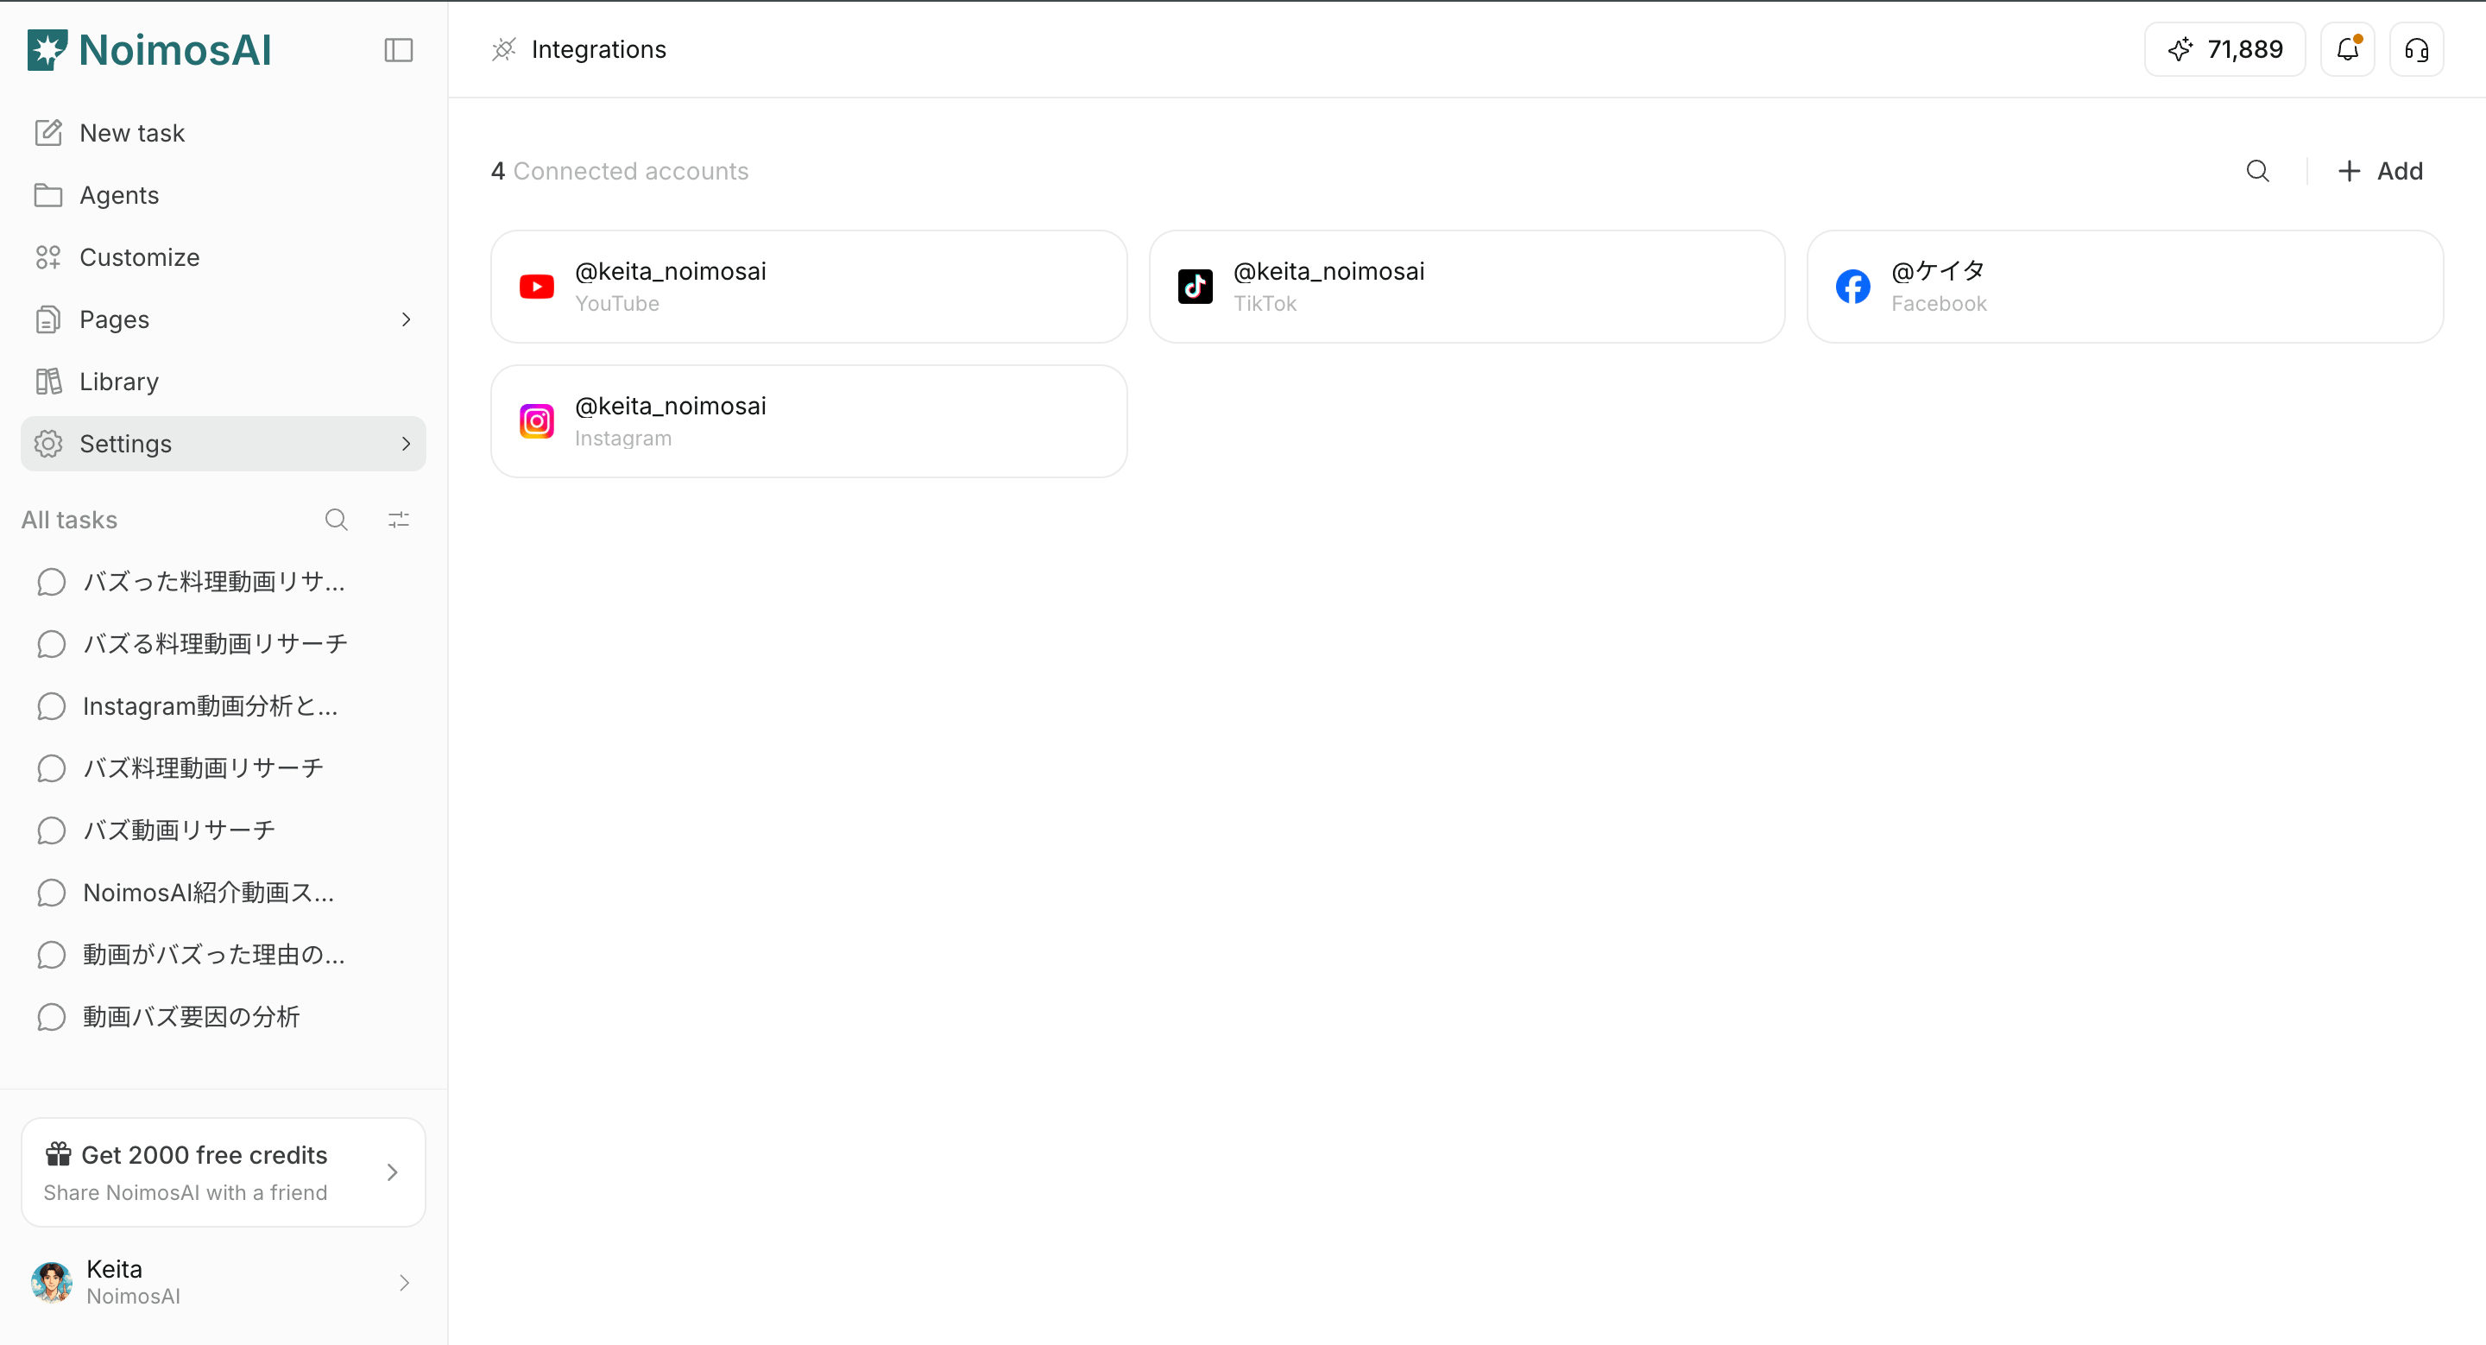Open the TikTok @keita_noimosai card
2486x1345 pixels.
click(1467, 287)
